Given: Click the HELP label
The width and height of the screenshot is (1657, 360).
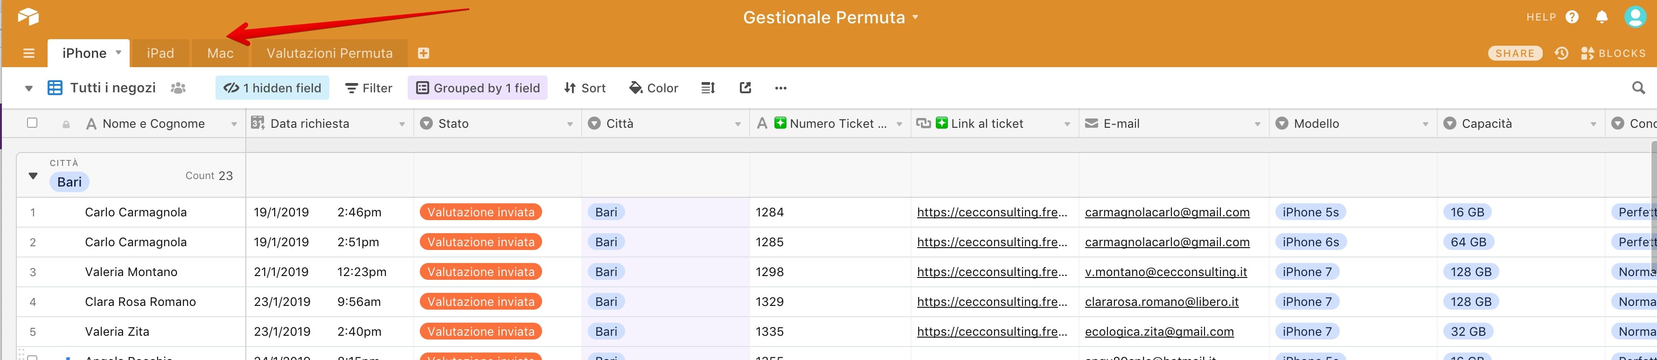Looking at the screenshot, I should (1541, 17).
